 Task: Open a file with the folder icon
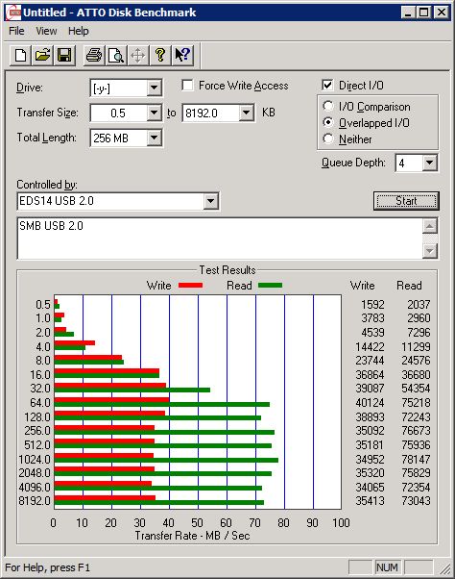(x=42, y=56)
